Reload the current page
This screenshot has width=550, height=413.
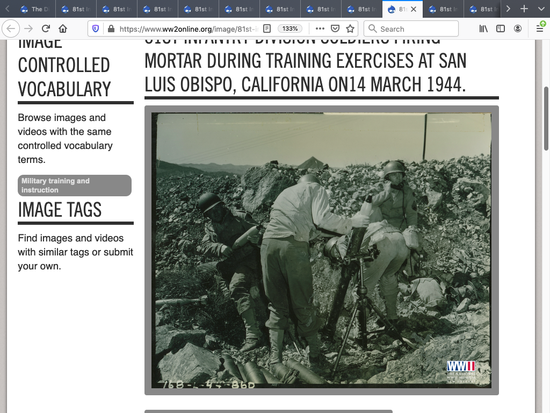46,29
